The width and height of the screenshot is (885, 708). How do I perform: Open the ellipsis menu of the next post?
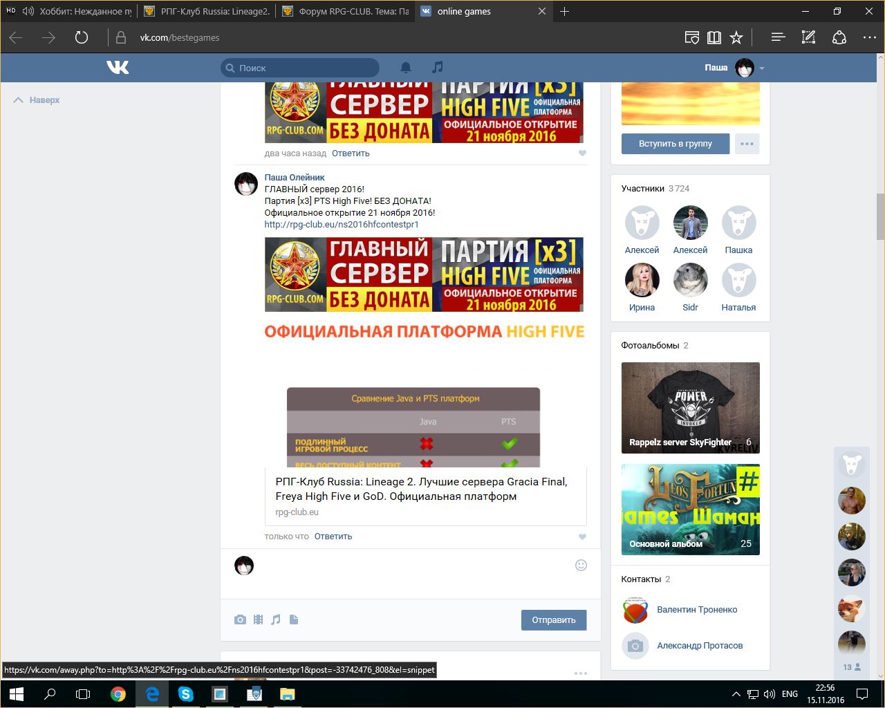coord(581,673)
